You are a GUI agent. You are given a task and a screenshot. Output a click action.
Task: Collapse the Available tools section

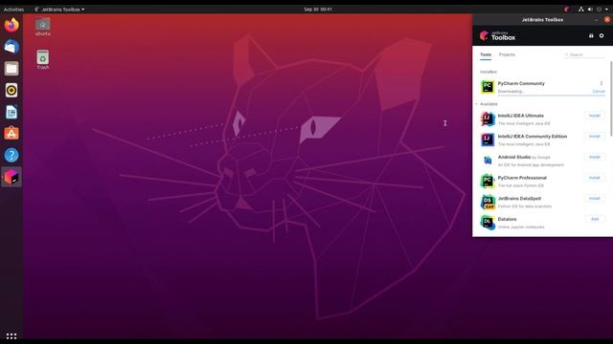pyautogui.click(x=476, y=104)
